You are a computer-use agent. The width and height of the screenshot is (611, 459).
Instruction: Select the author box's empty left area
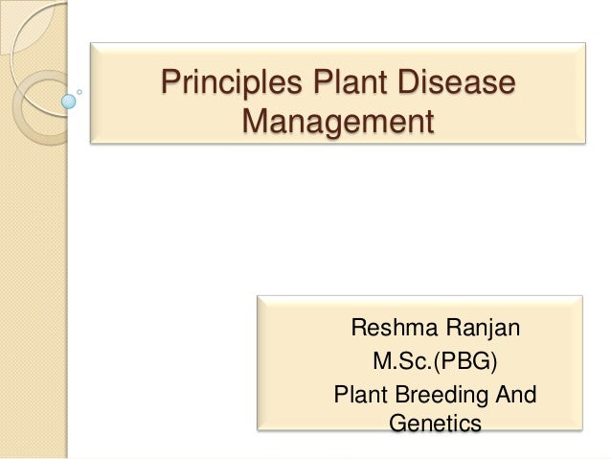294,362
